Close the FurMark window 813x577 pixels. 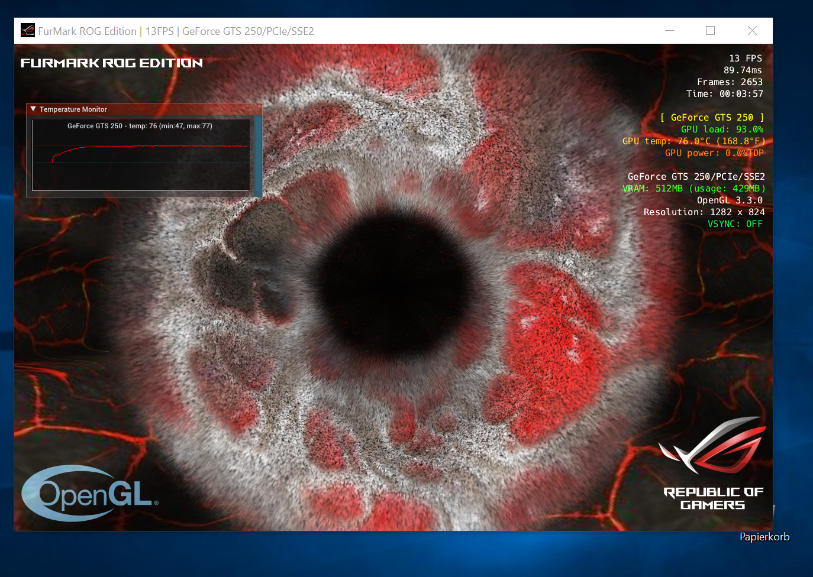click(x=752, y=31)
